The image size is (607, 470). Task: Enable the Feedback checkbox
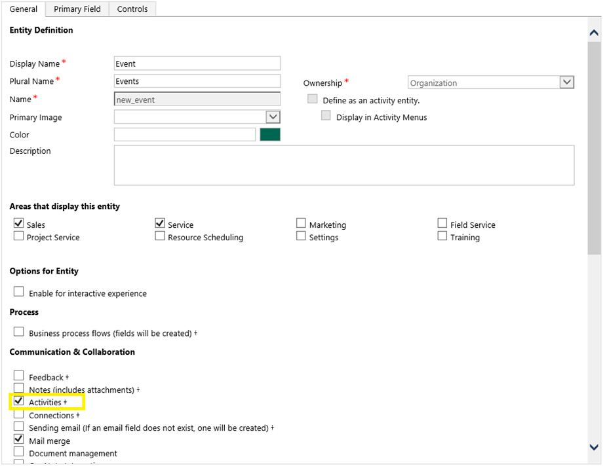[x=19, y=376]
